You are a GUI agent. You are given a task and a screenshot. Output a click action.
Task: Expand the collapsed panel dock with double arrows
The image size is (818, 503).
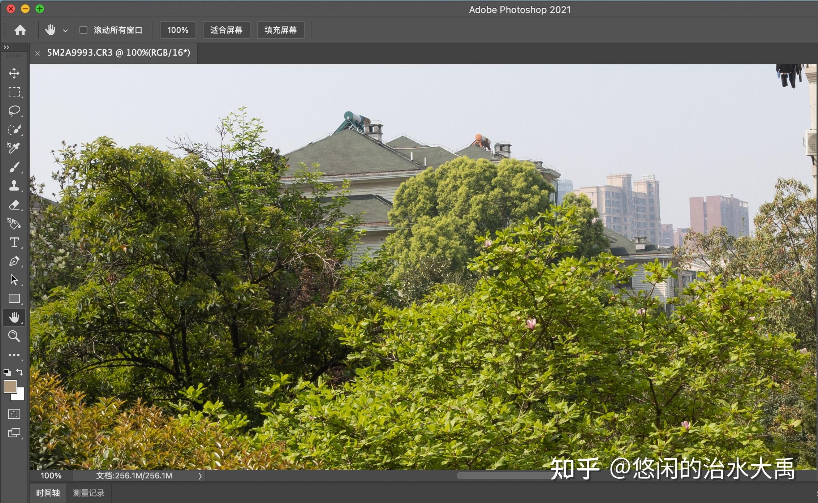click(7, 47)
